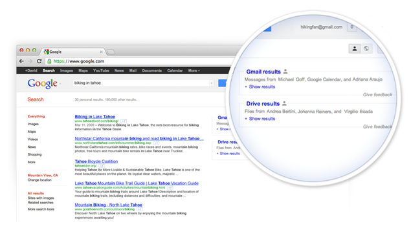This screenshot has width=411, height=235.
Task: Select Related searches filter
Action: pos(40,203)
